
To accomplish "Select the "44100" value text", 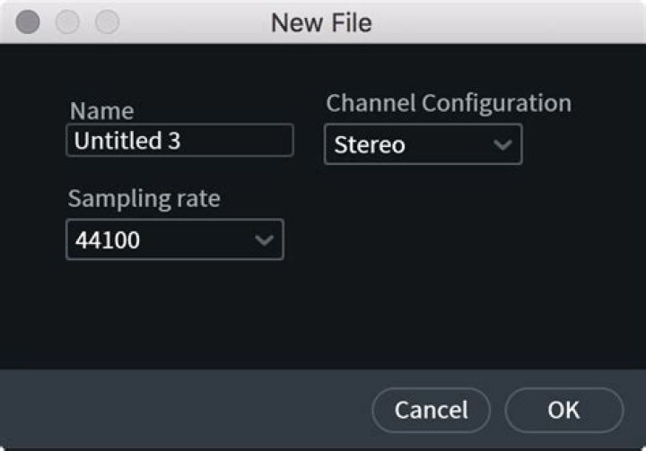I will coord(108,240).
